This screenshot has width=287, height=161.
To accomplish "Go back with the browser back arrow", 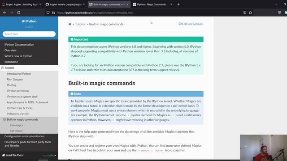I will 4,13.
